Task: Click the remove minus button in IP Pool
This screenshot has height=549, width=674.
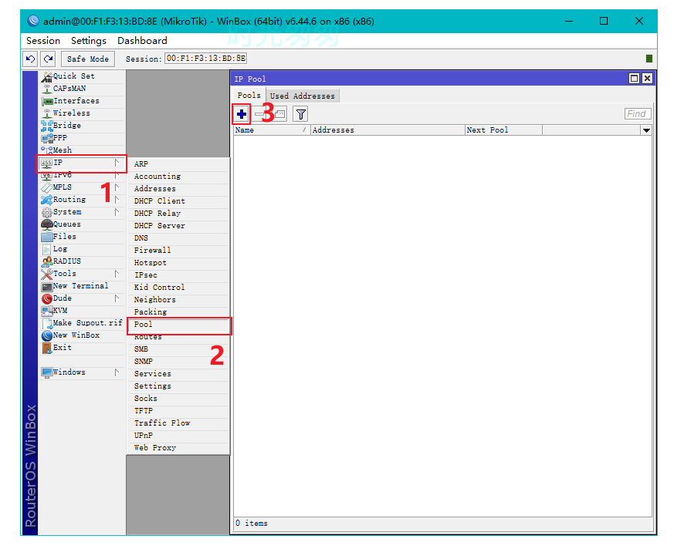Action: coord(259,114)
